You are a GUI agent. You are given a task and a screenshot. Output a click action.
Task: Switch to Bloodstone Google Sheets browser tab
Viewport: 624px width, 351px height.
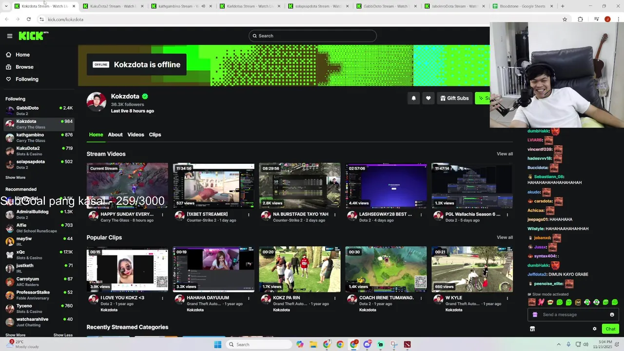pyautogui.click(x=523, y=6)
